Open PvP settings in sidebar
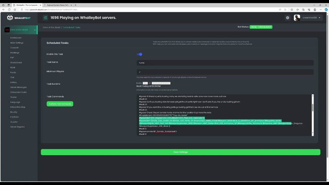 (12, 58)
